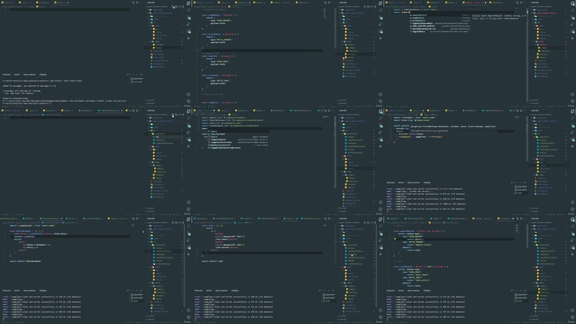This screenshot has height=324, width=576.
Task: Click Explorer activity icon in the import suggestions window
Action: (x=381, y=111)
